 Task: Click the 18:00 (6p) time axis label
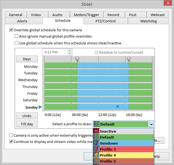click(x=134, y=115)
